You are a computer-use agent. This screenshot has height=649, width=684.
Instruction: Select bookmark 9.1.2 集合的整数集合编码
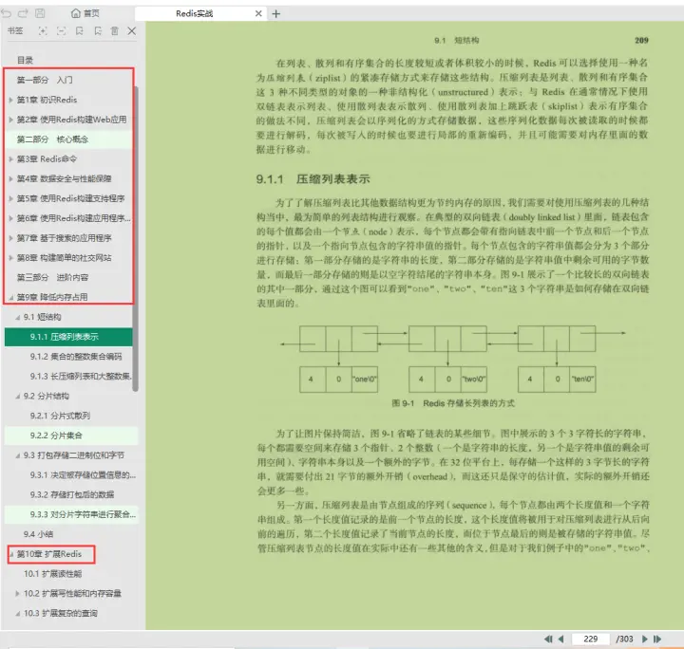pos(76,357)
